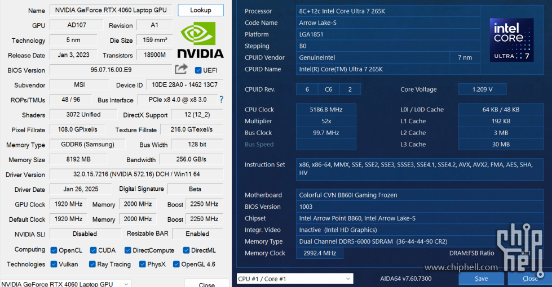Click the Close button in GPU-Z
Image resolution: width=552 pixels, height=287 pixels.
pos(207,284)
